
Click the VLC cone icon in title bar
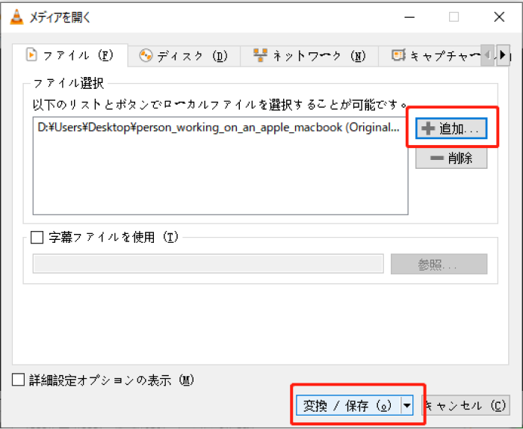[16, 17]
